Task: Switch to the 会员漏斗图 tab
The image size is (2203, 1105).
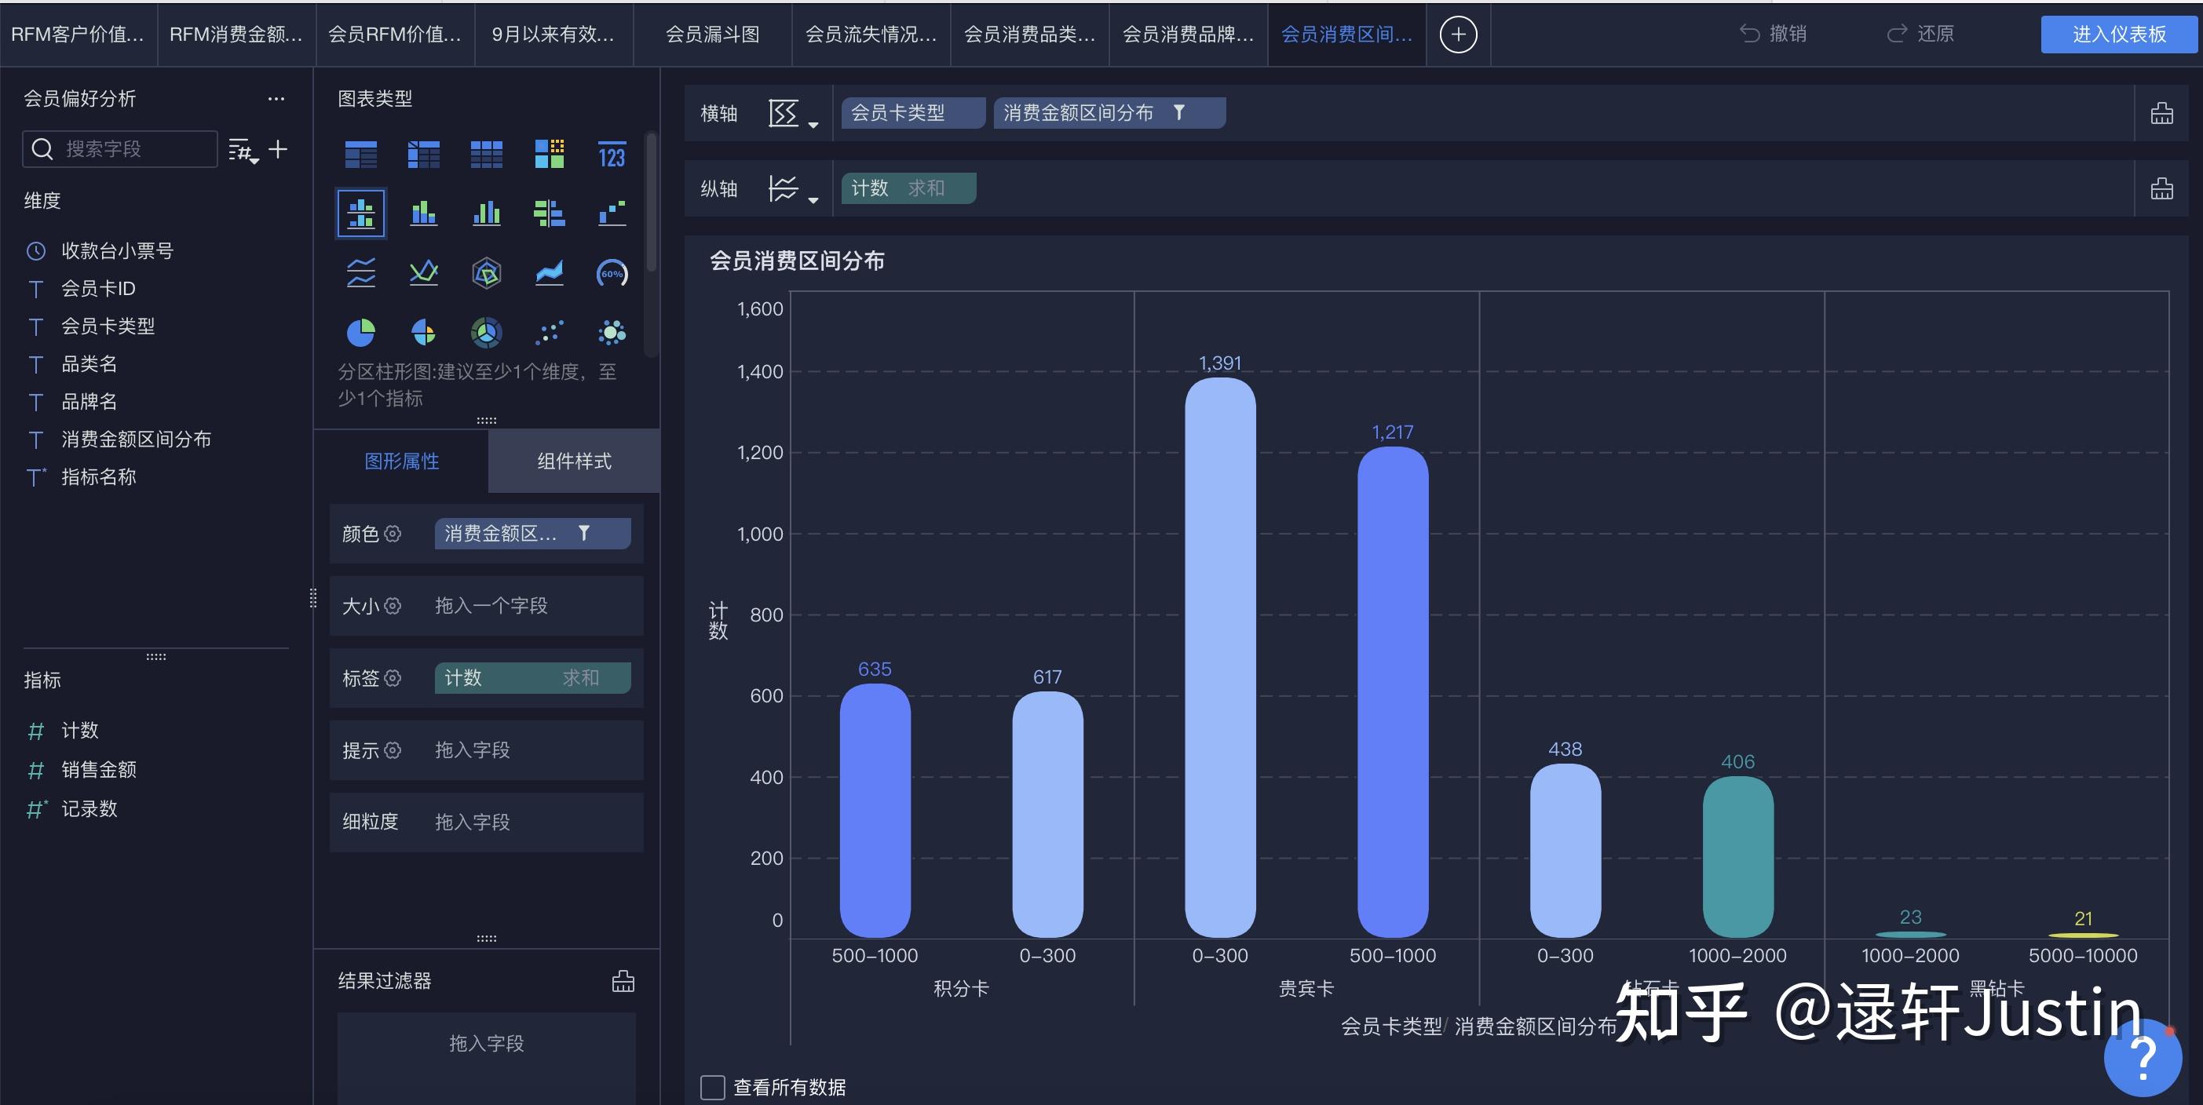Action: tap(711, 35)
